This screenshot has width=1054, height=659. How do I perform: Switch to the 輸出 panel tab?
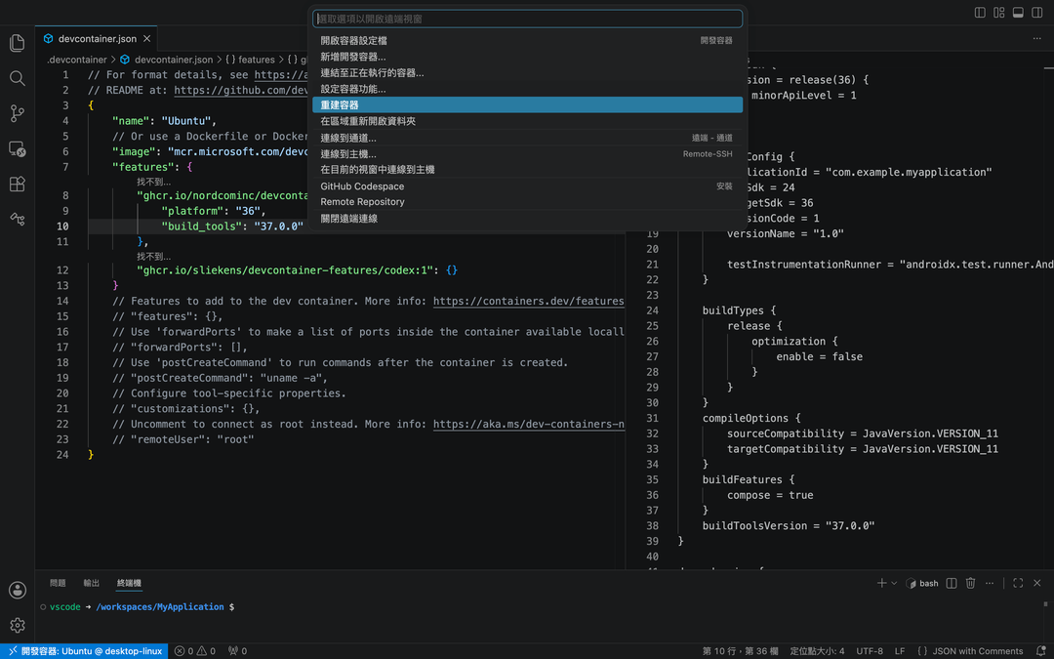[92, 583]
